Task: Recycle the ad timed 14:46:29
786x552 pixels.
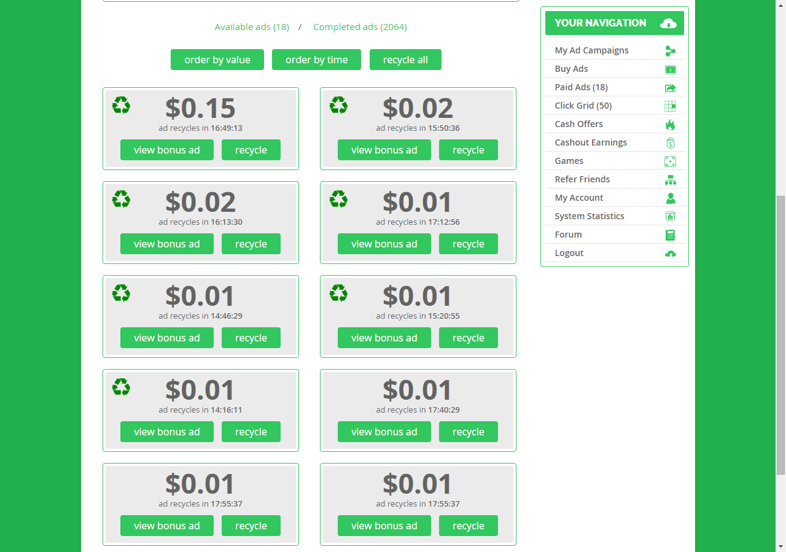Action: coord(251,338)
